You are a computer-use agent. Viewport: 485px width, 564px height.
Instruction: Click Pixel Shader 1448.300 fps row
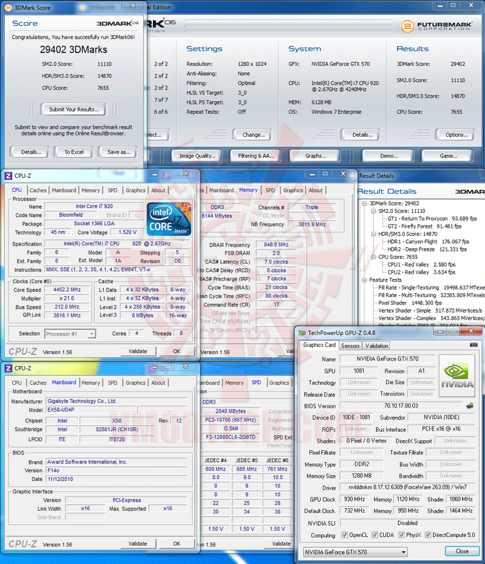pyautogui.click(x=410, y=303)
